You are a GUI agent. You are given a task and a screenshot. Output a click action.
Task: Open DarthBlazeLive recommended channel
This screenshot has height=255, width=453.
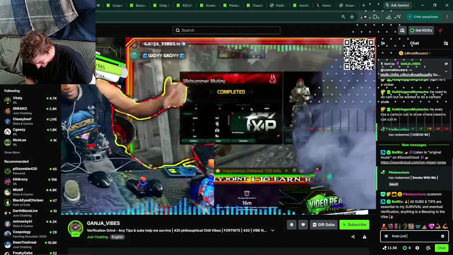pos(30,213)
